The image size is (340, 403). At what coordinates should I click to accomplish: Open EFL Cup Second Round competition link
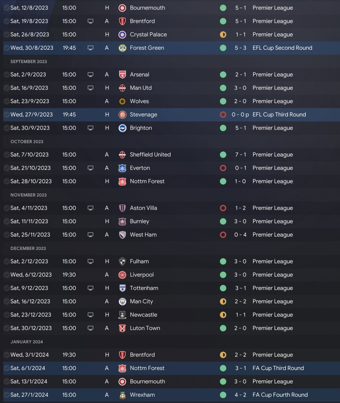click(282, 48)
